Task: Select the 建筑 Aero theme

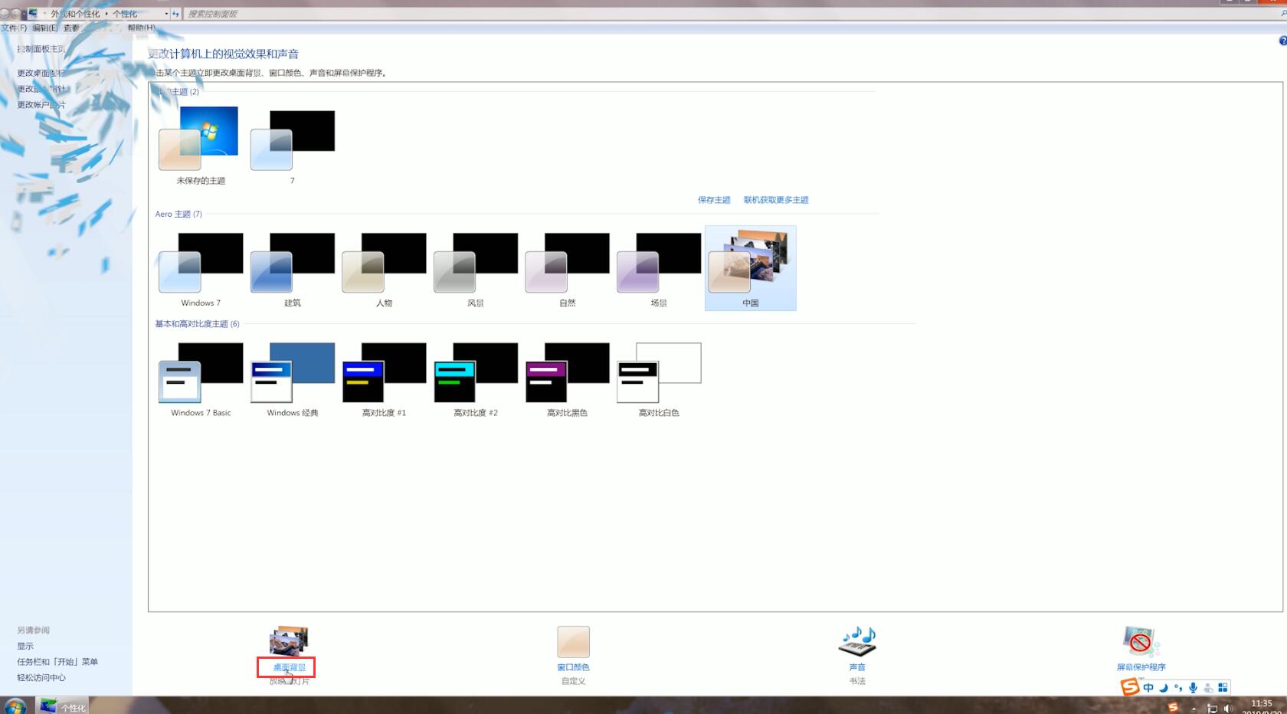Action: [x=293, y=268]
